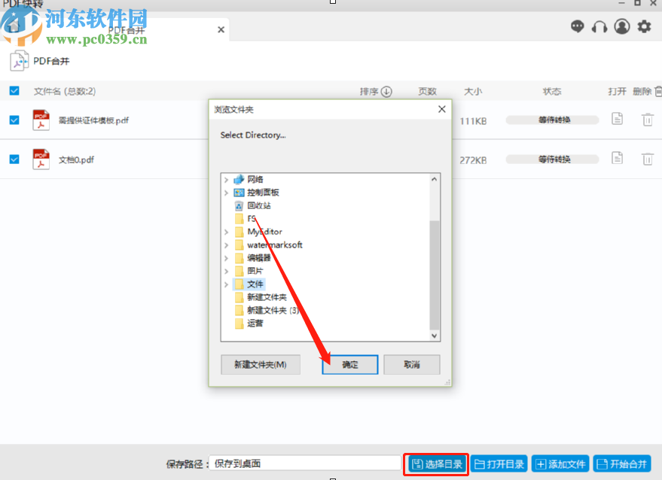Image resolution: width=662 pixels, height=480 pixels.
Task: Click the headphones customer support icon
Action: (x=599, y=26)
